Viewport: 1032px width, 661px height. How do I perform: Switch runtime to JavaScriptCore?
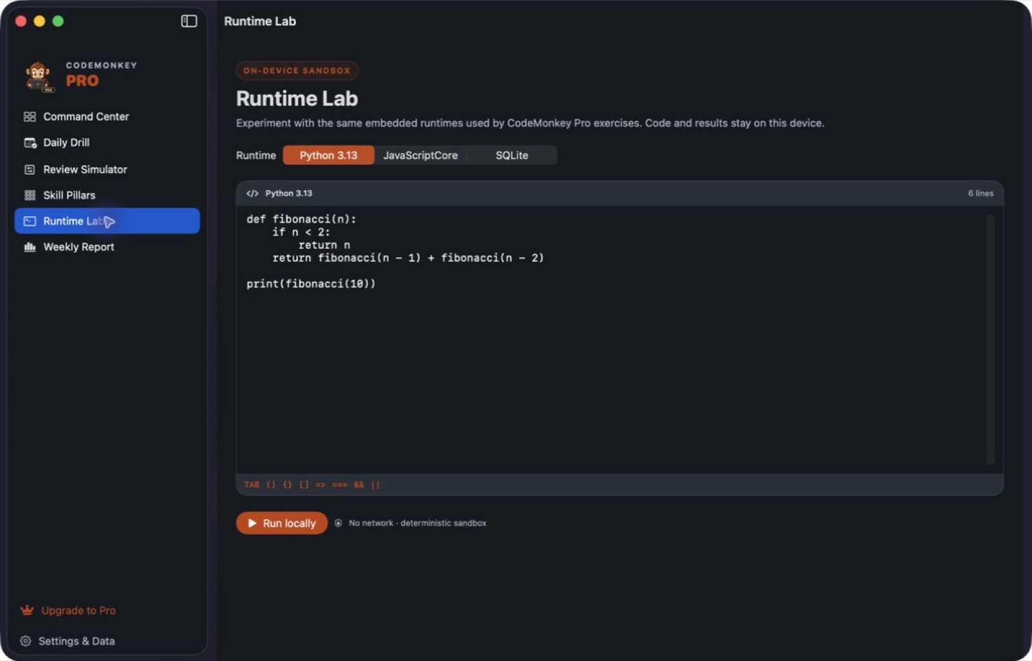tap(421, 155)
